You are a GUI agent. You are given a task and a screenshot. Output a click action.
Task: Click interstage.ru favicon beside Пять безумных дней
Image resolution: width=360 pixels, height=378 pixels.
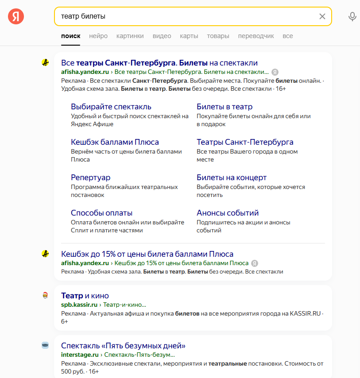point(45,345)
